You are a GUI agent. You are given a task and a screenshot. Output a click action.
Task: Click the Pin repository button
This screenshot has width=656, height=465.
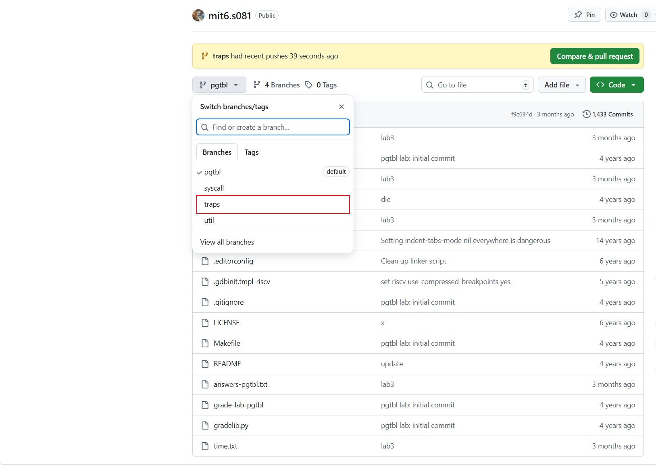coord(584,15)
